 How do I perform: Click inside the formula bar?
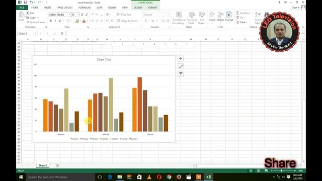[184, 34]
